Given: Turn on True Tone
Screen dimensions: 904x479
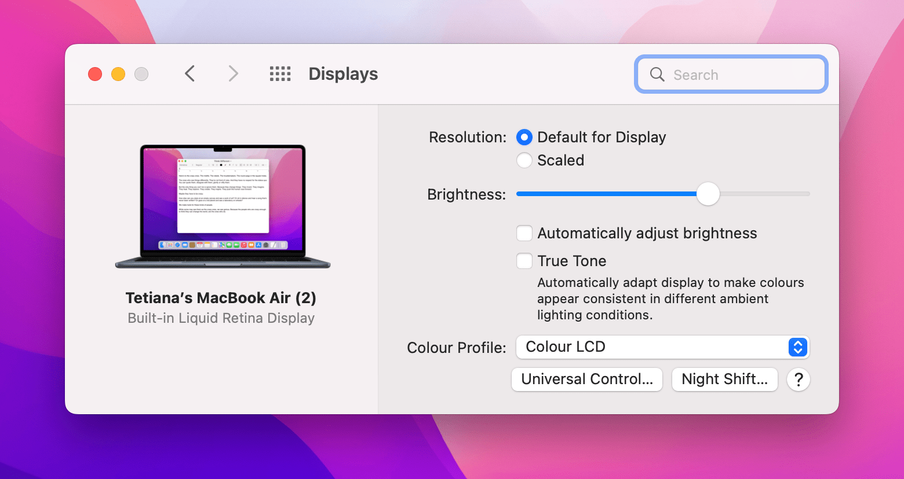Looking at the screenshot, I should click(524, 261).
